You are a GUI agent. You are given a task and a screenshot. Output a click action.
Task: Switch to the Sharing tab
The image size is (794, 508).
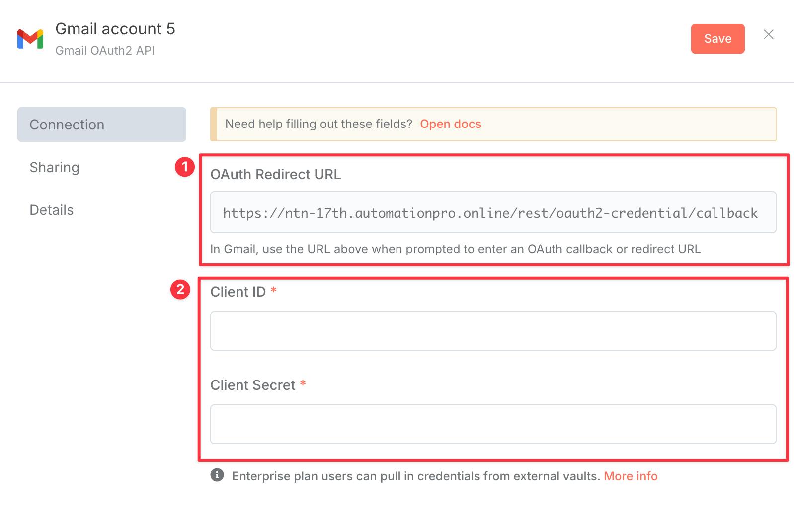click(x=55, y=167)
